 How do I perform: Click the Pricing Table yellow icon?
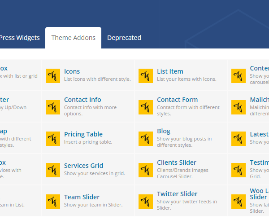(53, 138)
